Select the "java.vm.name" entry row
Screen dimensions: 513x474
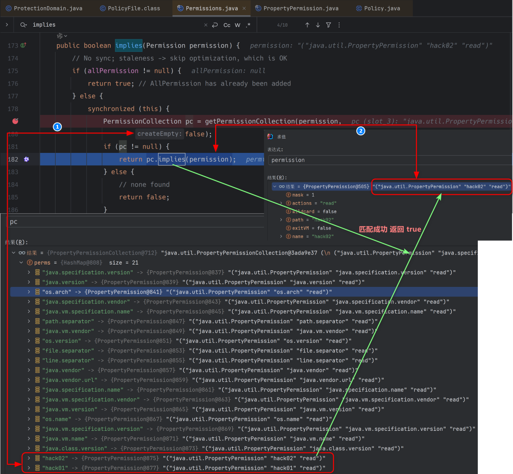[244, 439]
